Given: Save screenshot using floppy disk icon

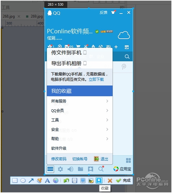Looking at the screenshot, I should (x=75, y=181).
